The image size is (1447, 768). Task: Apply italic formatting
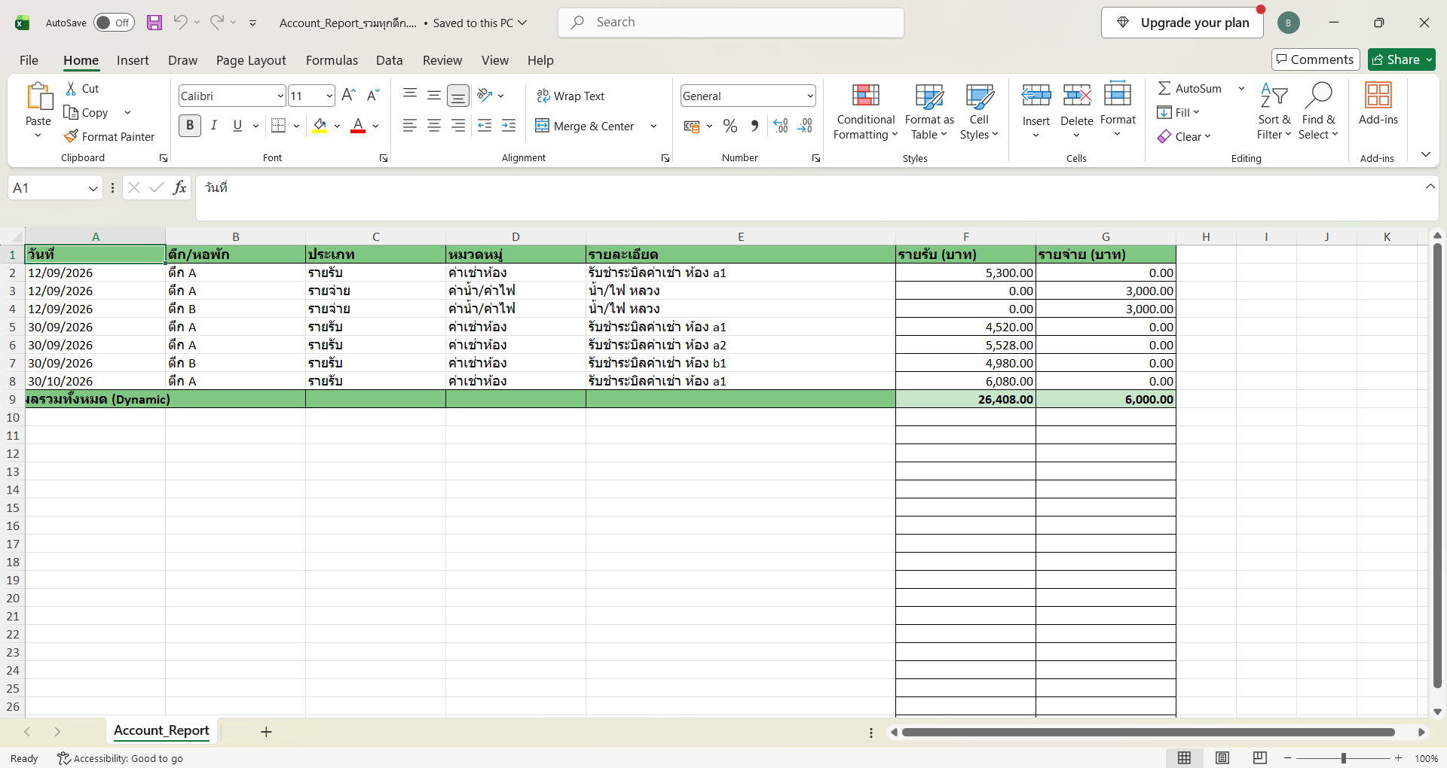[214, 126]
